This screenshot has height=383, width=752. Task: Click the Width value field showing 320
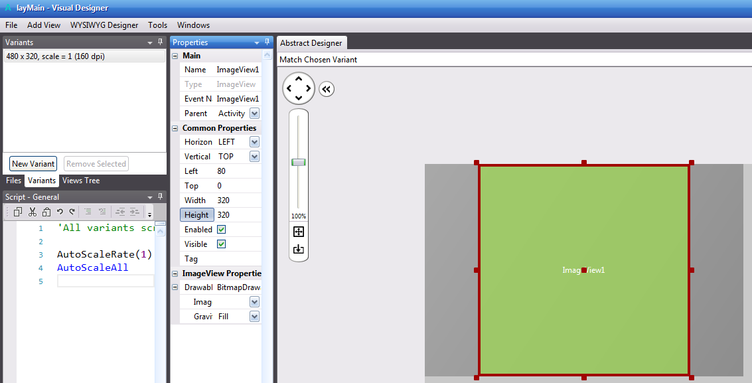tap(238, 200)
